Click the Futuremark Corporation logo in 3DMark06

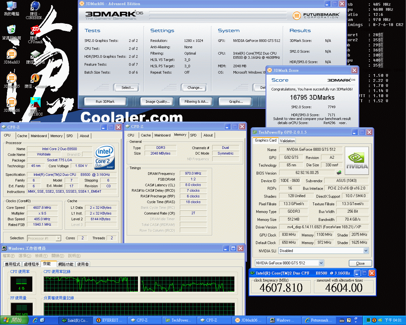click(x=316, y=15)
